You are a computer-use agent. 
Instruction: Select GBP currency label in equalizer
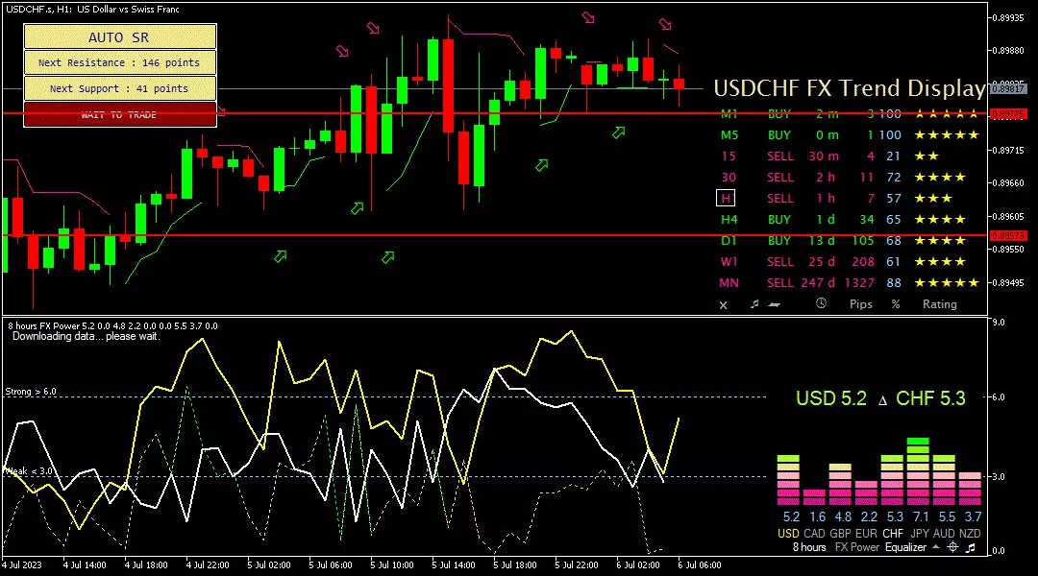[840, 533]
